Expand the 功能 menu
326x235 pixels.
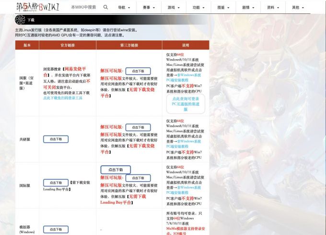(x=198, y=8)
